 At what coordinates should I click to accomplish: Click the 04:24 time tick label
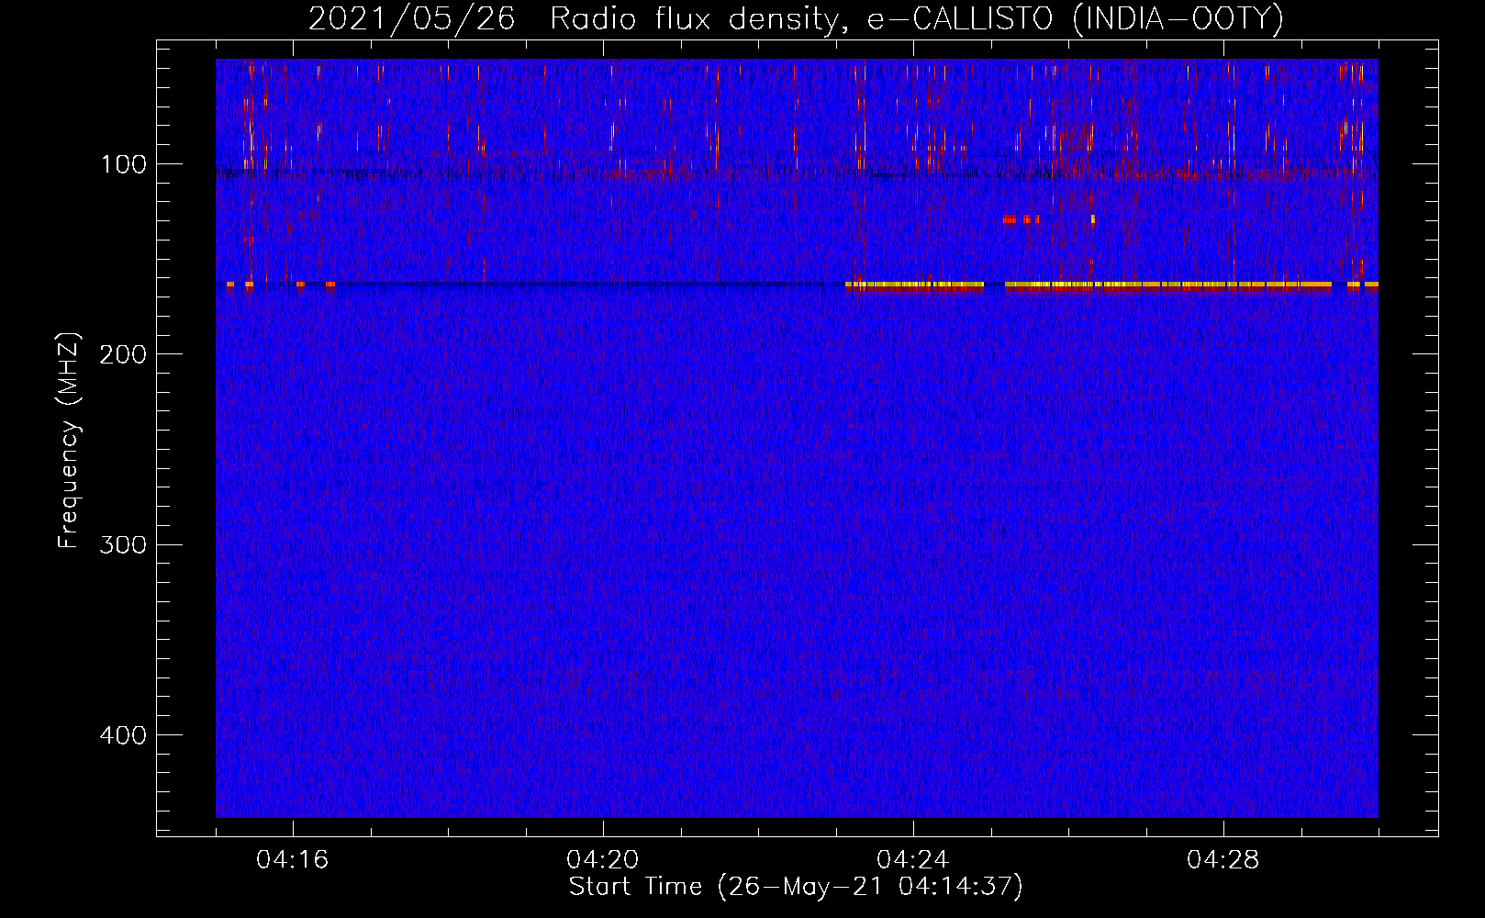[x=913, y=860]
